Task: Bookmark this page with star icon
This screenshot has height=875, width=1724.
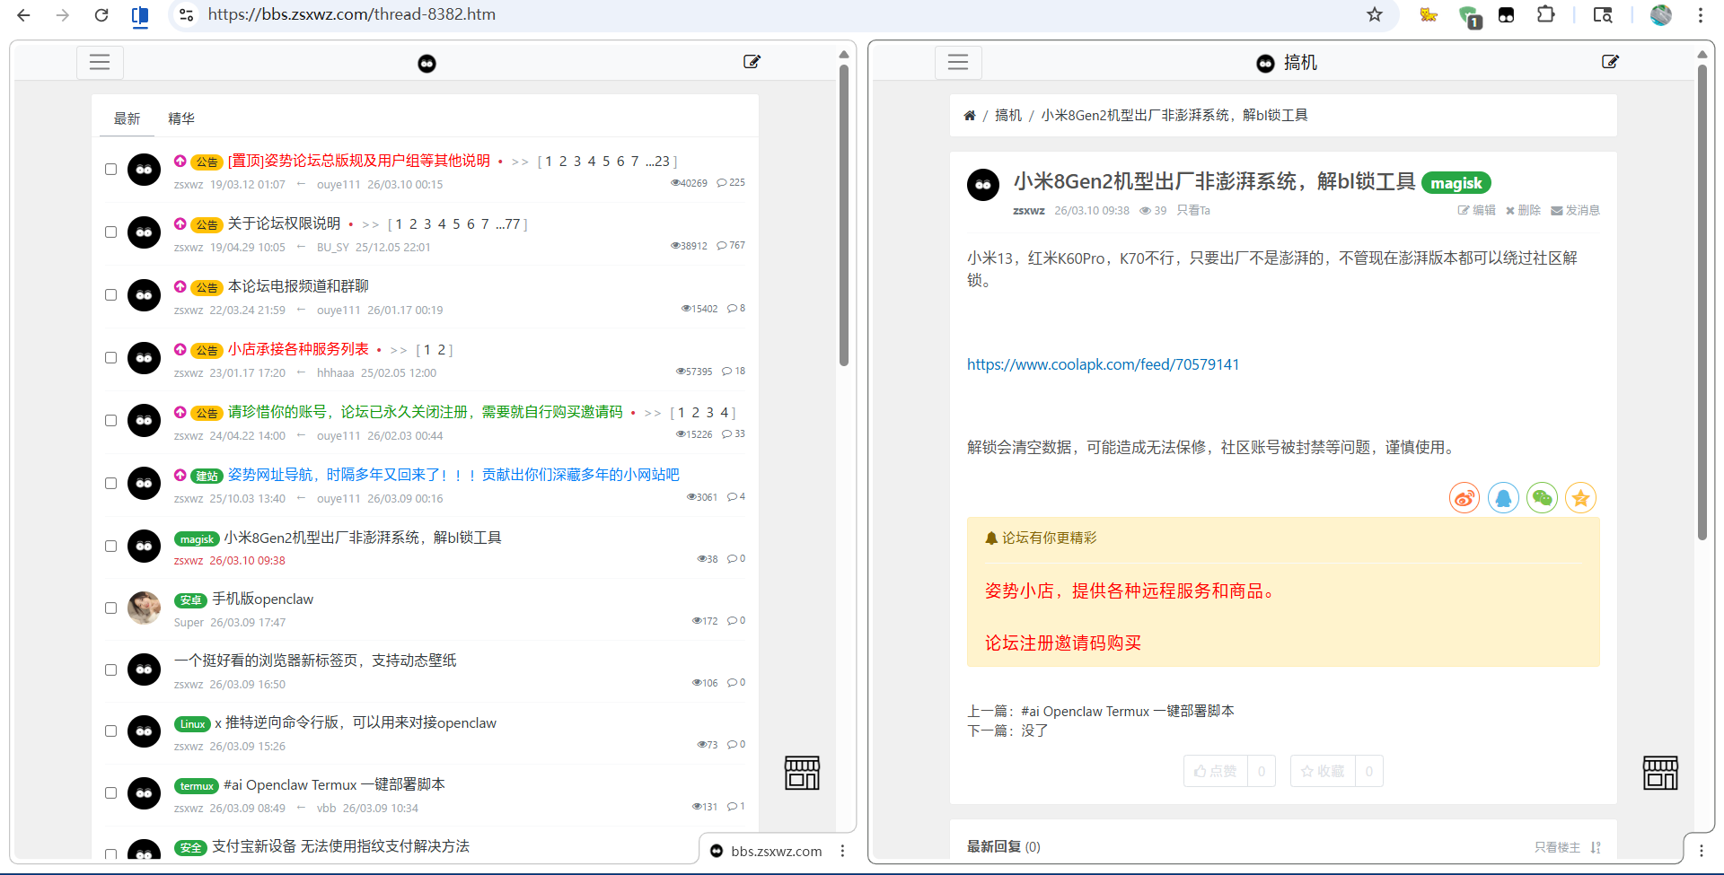Action: point(1374,14)
